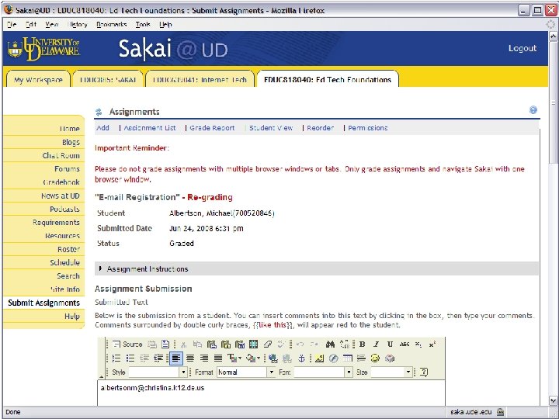The image size is (559, 419).
Task: Click the Remove Format eraser icon
Action: pyautogui.click(x=268, y=345)
